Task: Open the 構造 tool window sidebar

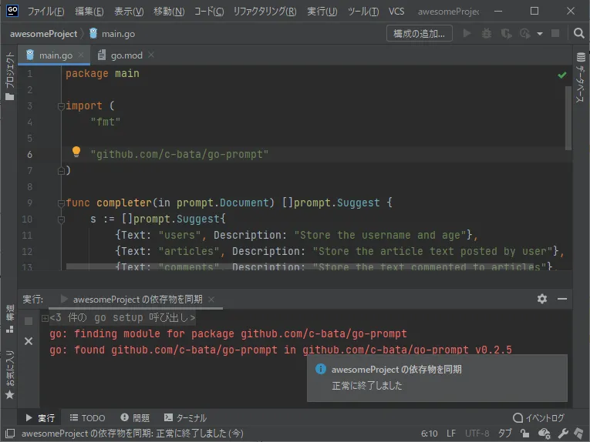Action: (10, 319)
